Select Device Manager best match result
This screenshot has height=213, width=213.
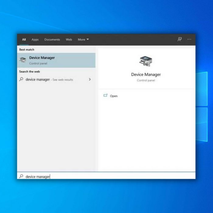tap(56, 60)
